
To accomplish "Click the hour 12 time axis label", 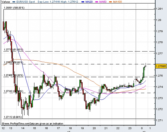I will click(3, 128).
